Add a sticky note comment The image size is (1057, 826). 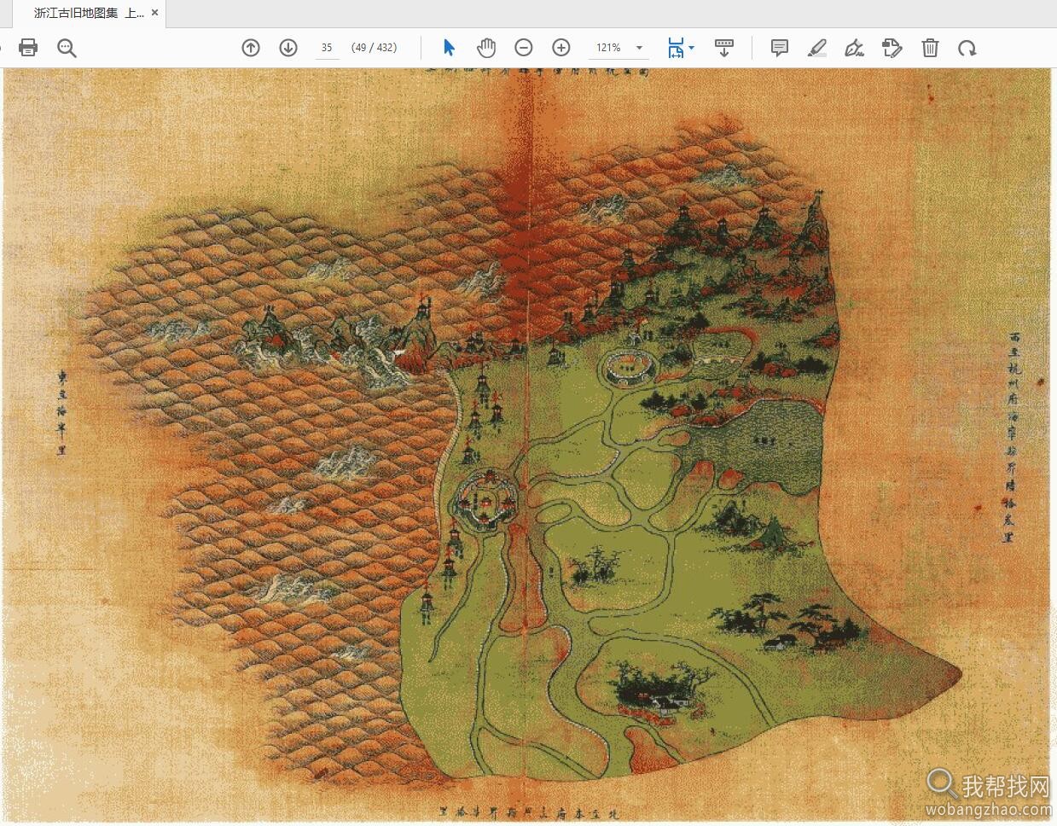[x=780, y=48]
